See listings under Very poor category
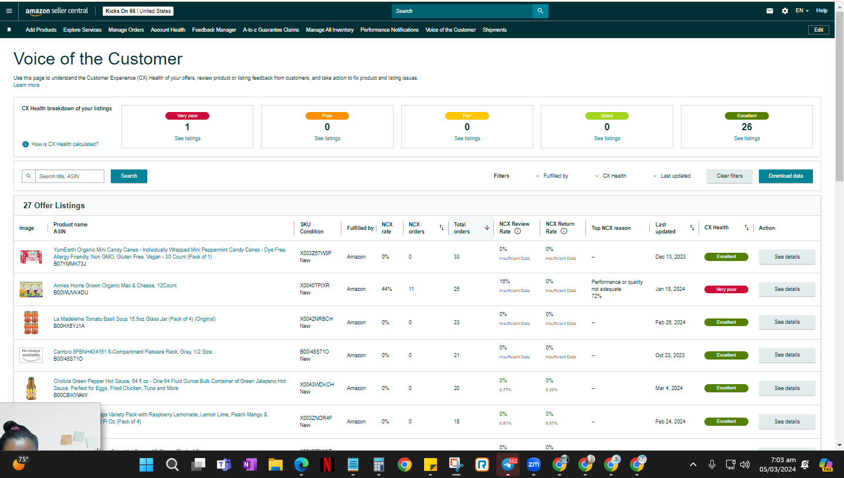This screenshot has height=478, width=844. pos(187,138)
